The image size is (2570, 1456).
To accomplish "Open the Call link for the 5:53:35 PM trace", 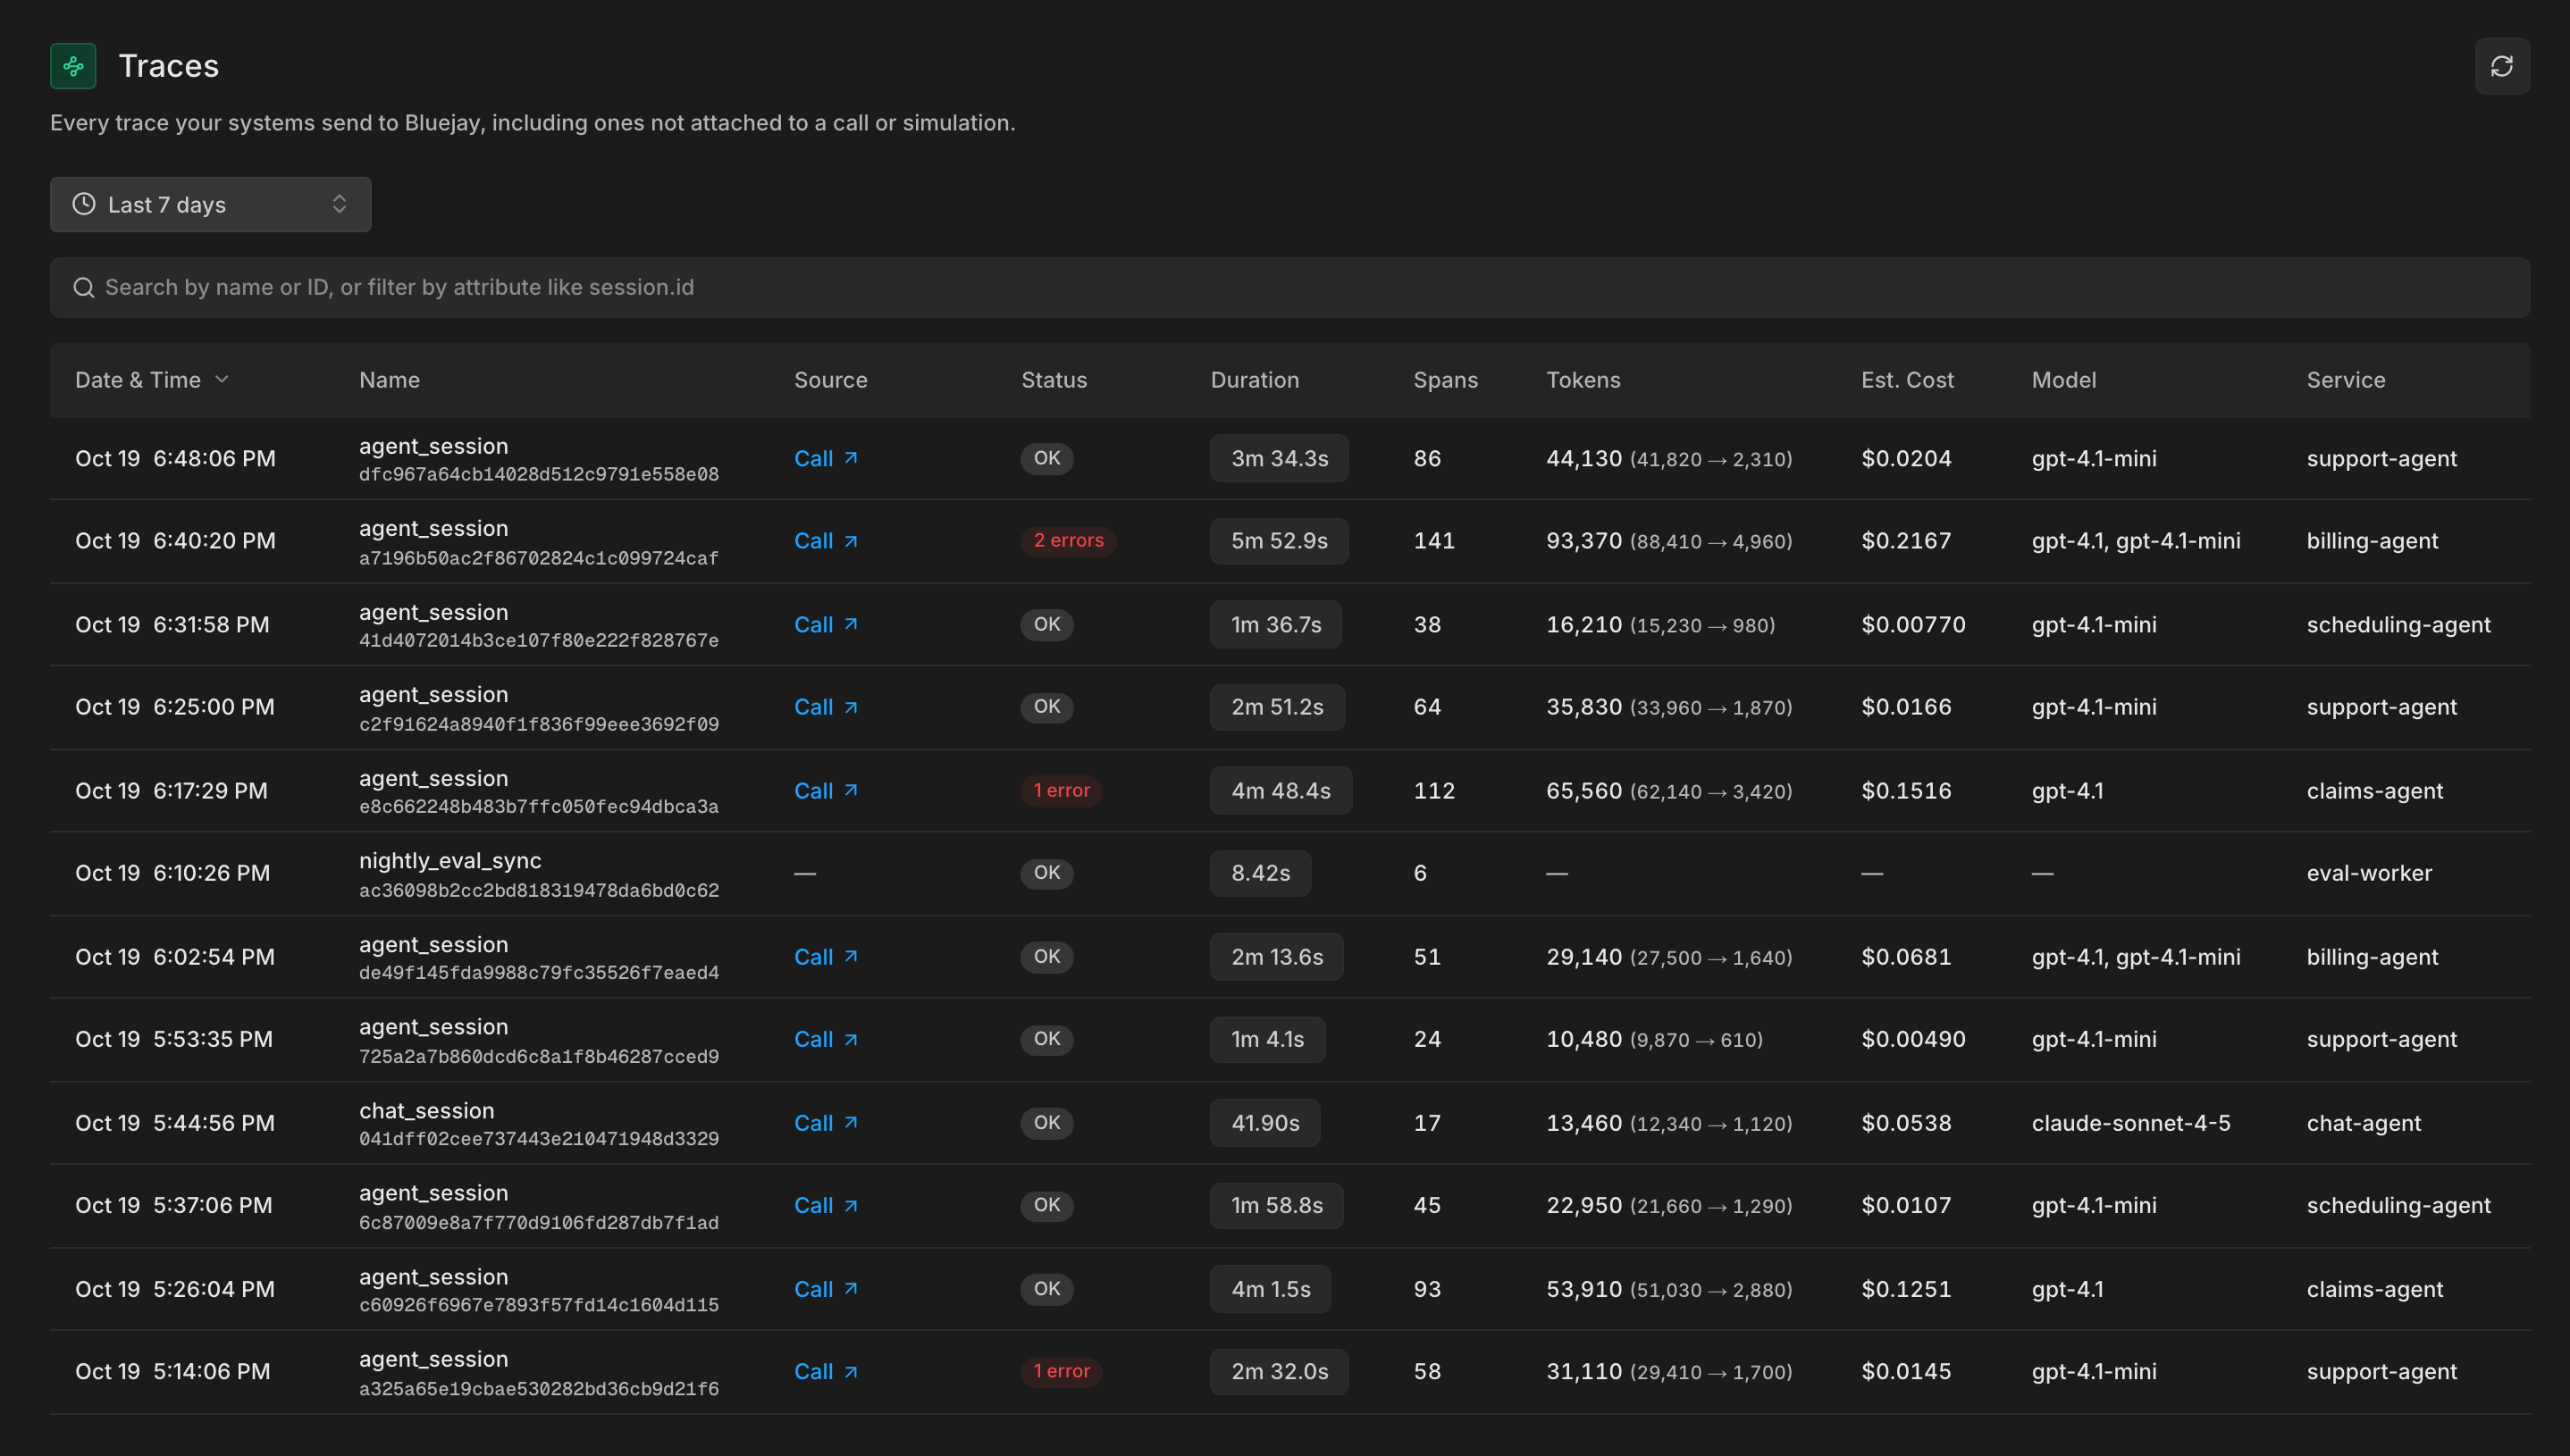I will (x=827, y=1039).
